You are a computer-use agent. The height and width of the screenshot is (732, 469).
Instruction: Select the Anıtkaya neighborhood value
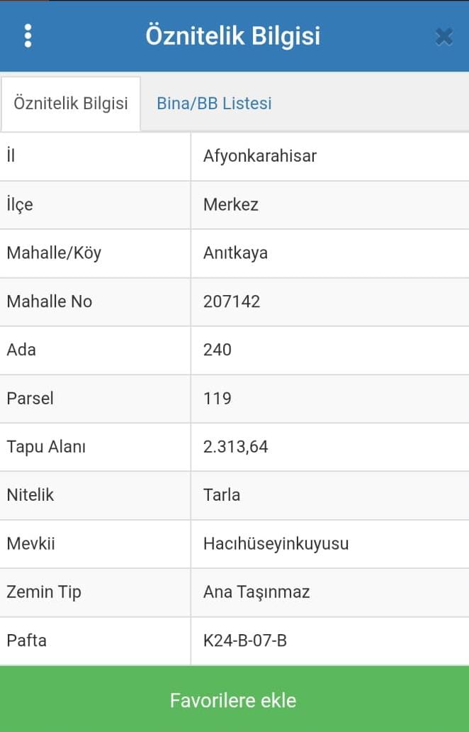click(235, 253)
